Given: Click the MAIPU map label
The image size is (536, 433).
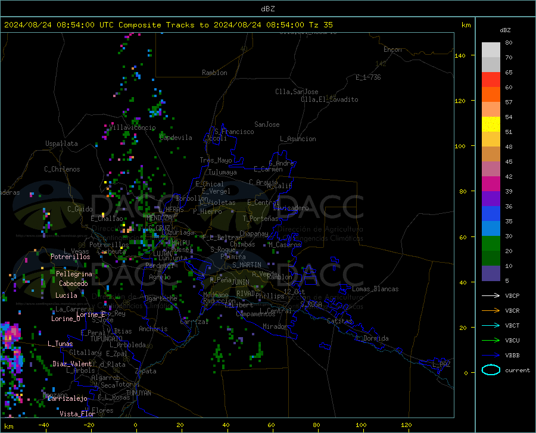Looking at the screenshot, I should (181, 242).
